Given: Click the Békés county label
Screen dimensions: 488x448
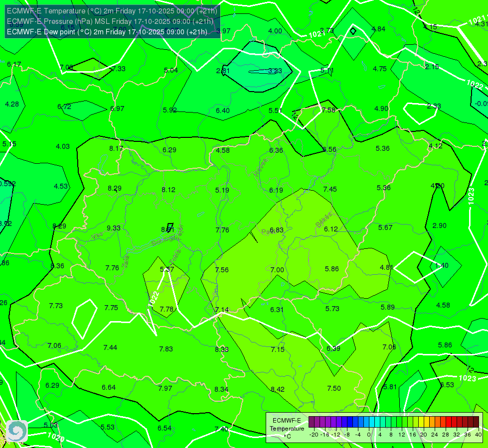Looking at the screenshot, I should tap(325, 220).
